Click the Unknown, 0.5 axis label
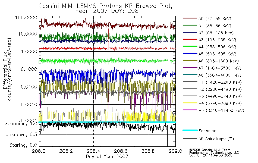258x163 pixels. [x=21, y=135]
